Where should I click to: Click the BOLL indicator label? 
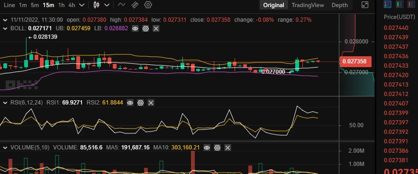click(x=18, y=28)
